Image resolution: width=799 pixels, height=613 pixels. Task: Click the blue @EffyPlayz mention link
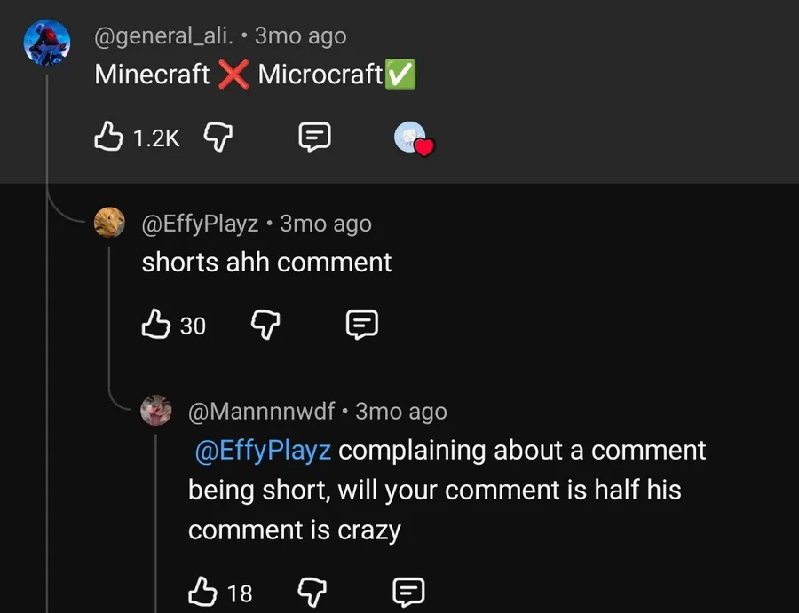click(x=263, y=451)
